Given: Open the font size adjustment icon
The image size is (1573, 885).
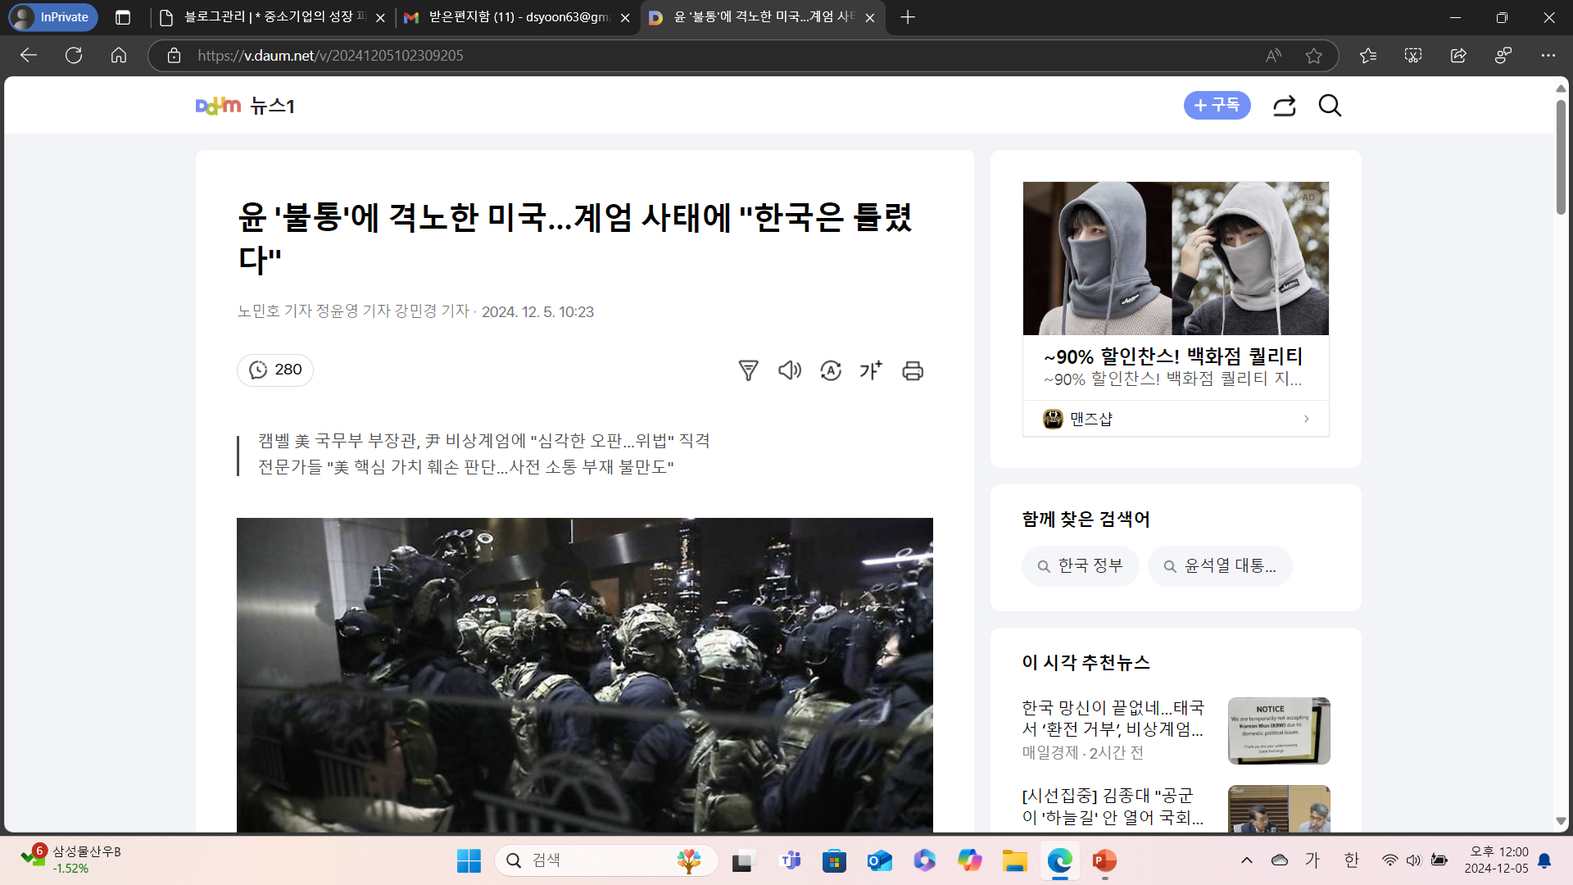Looking at the screenshot, I should click(871, 370).
